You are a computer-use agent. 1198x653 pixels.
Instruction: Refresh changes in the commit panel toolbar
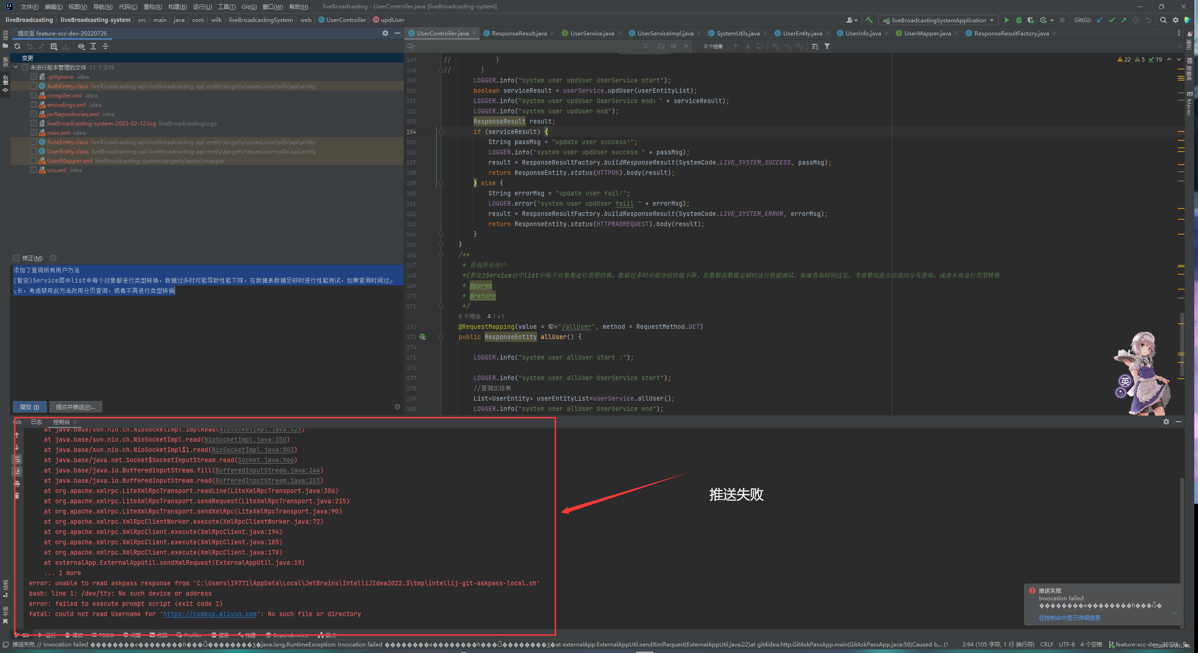click(17, 46)
